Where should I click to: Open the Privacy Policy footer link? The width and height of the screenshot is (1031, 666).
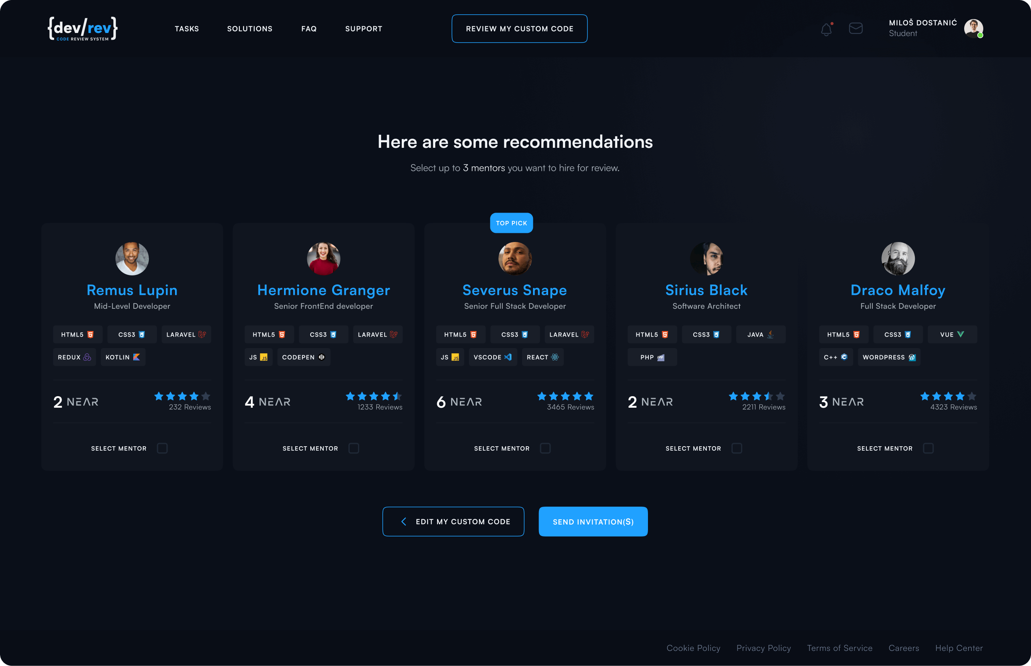pyautogui.click(x=764, y=648)
